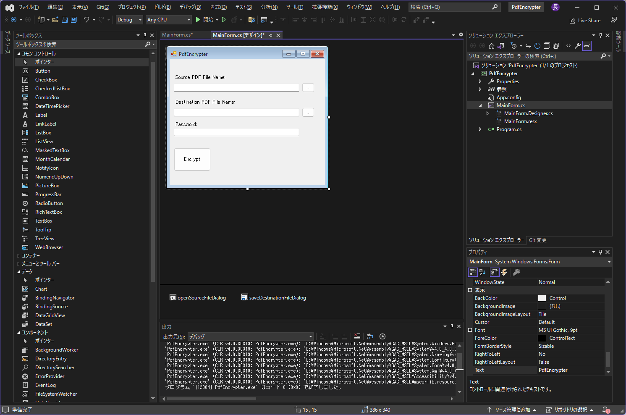The image size is (626, 415).
Task: Switch to the MainForm.cs code tab
Action: 177,35
